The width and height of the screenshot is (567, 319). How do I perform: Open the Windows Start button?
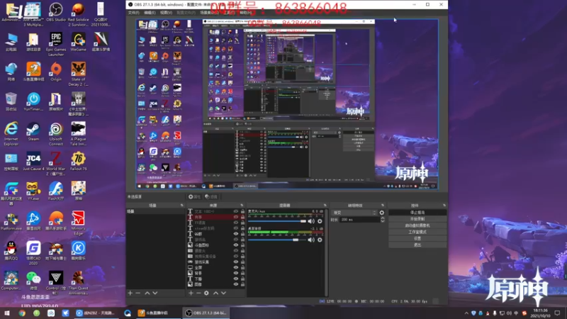(x=7, y=313)
